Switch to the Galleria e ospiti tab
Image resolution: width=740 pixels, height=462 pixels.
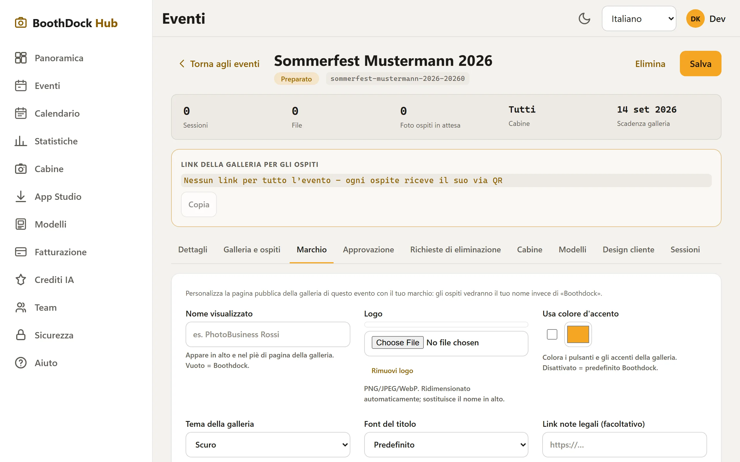[252, 250]
